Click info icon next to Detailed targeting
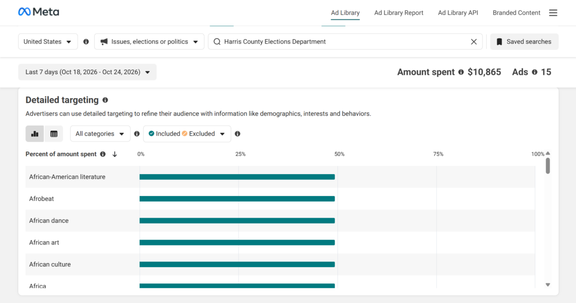This screenshot has width=576, height=303. pos(105,100)
